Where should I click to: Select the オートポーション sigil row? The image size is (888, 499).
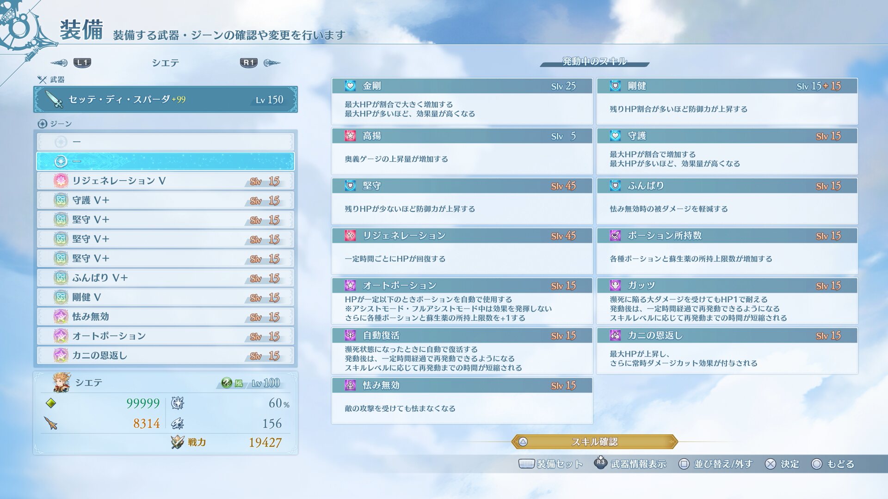coord(166,336)
